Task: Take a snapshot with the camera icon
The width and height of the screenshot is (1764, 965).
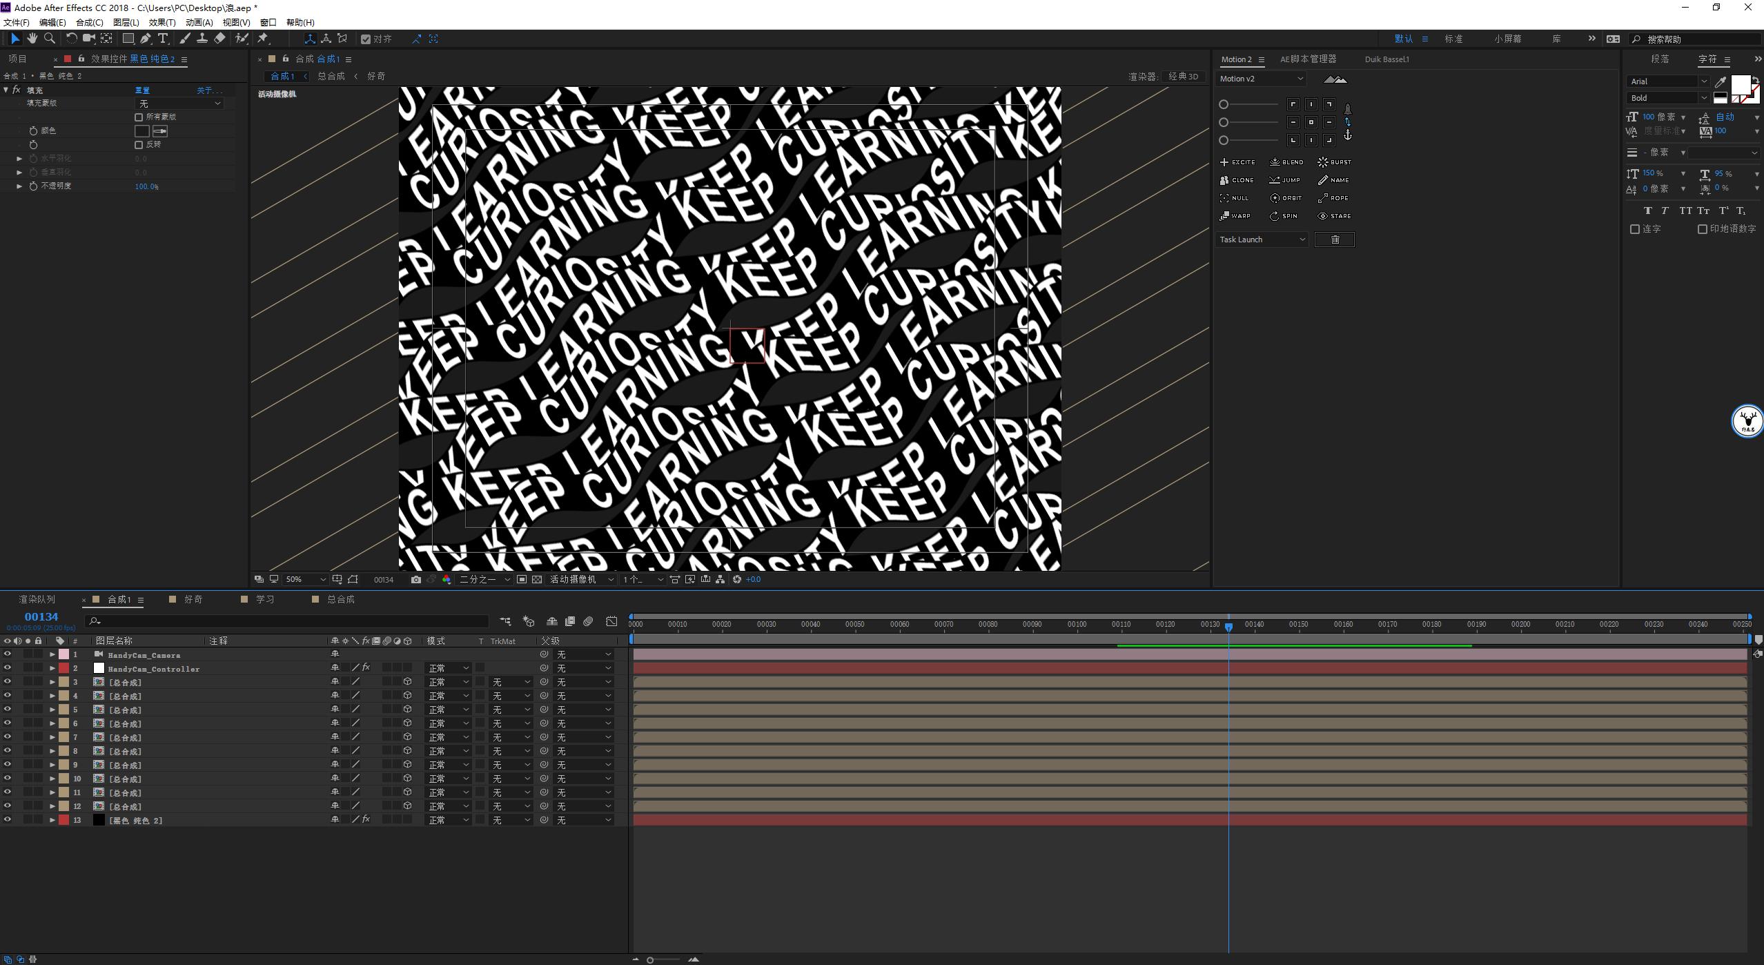Action: [x=415, y=579]
